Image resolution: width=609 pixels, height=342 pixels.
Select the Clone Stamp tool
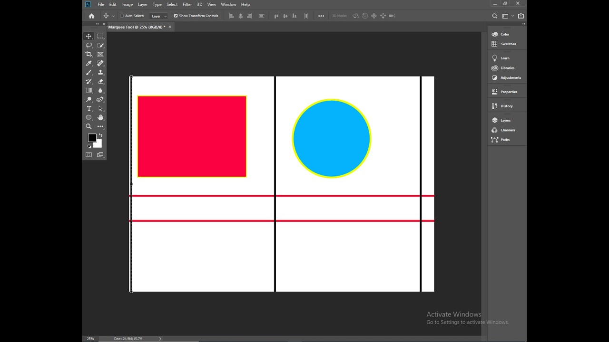click(100, 72)
